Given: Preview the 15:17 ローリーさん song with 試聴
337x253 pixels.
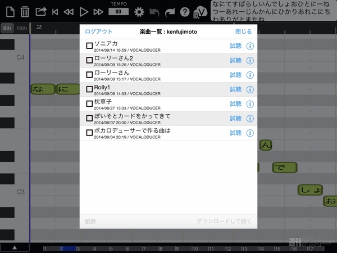Looking at the screenshot, I should pos(236,75).
